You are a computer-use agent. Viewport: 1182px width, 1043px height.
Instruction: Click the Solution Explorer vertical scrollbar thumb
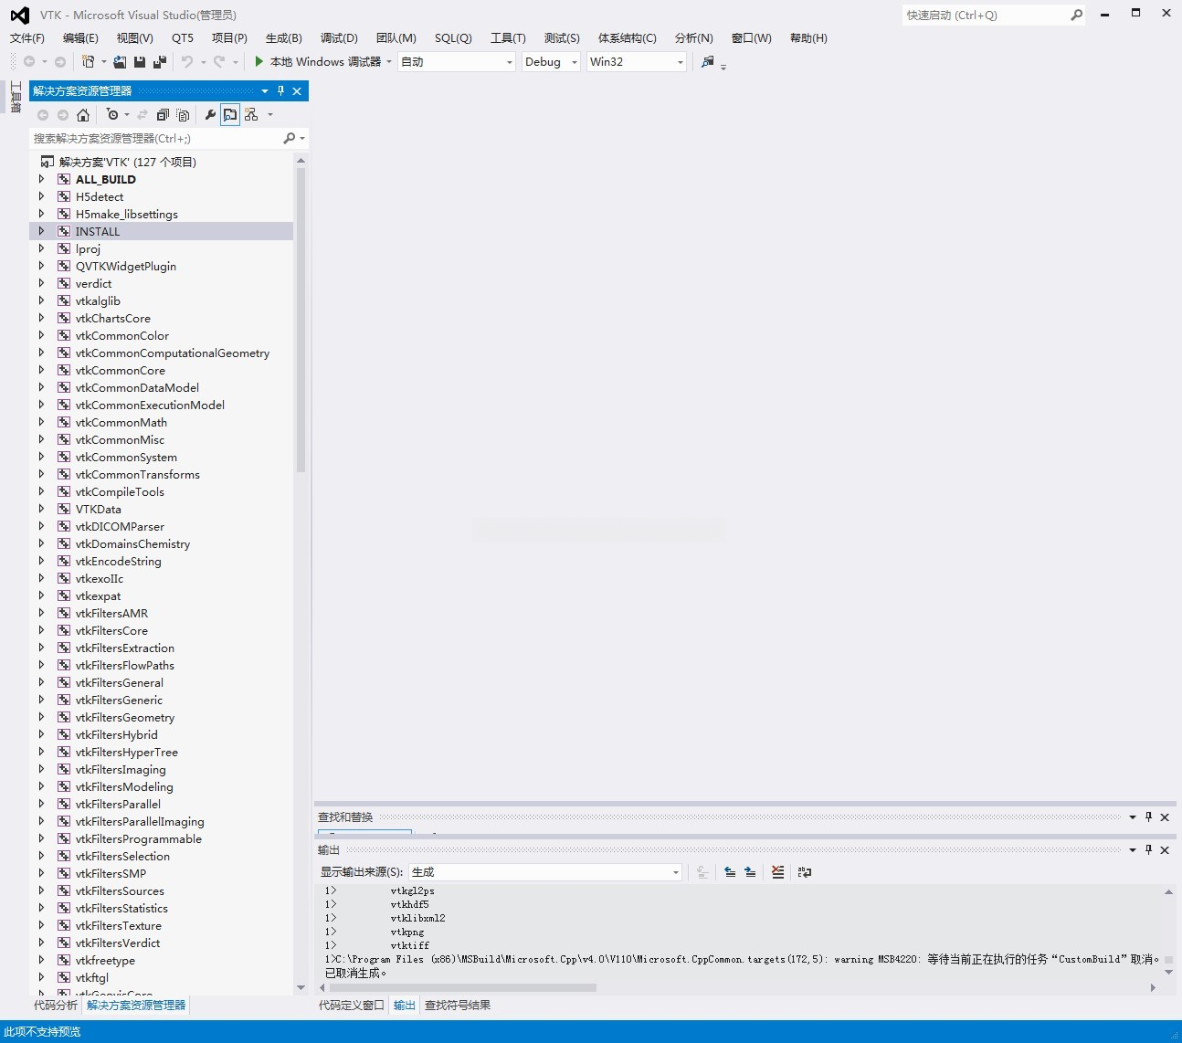tap(301, 320)
